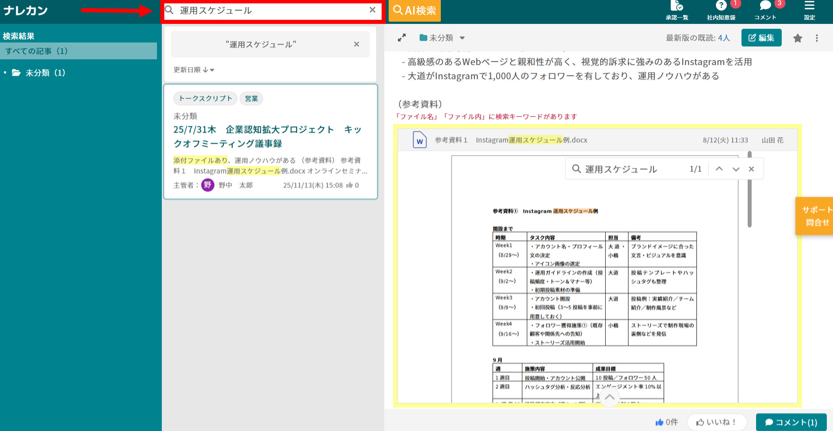Click the 検索結果 heading
The height and width of the screenshot is (431, 833).
(19, 36)
